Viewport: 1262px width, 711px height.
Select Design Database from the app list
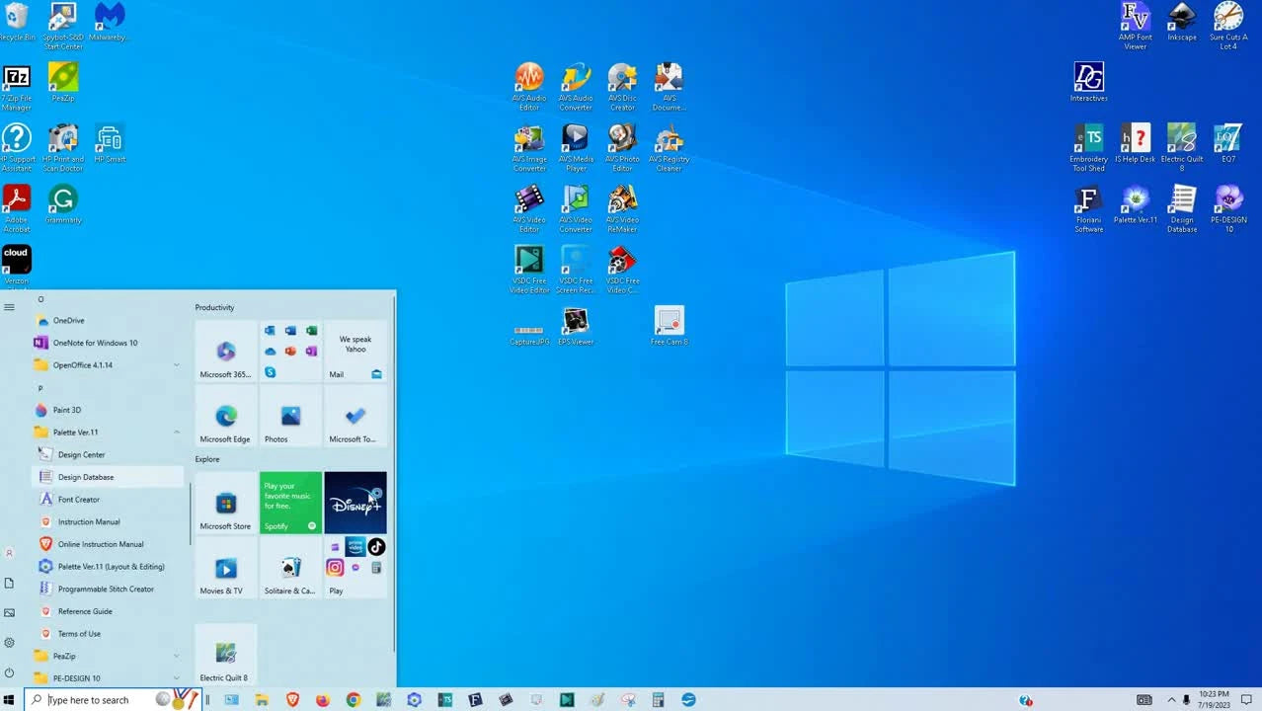tap(86, 477)
